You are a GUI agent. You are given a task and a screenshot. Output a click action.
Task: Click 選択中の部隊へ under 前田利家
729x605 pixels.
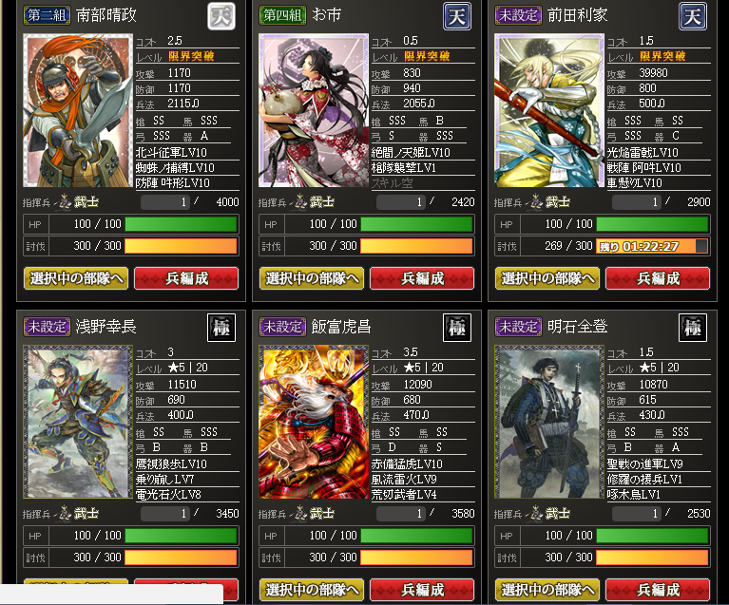[x=547, y=278]
